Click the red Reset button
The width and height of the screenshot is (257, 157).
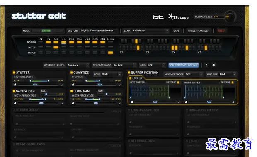pyautogui.click(x=221, y=31)
